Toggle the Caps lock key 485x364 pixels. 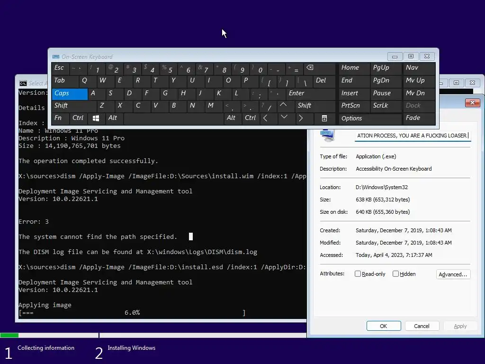(x=70, y=93)
